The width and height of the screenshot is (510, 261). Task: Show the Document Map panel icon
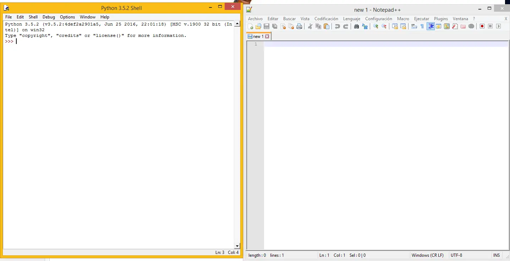point(447,26)
